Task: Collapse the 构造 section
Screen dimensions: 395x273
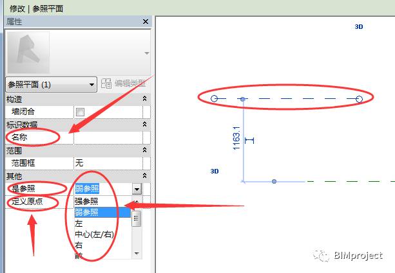Action: pos(145,99)
